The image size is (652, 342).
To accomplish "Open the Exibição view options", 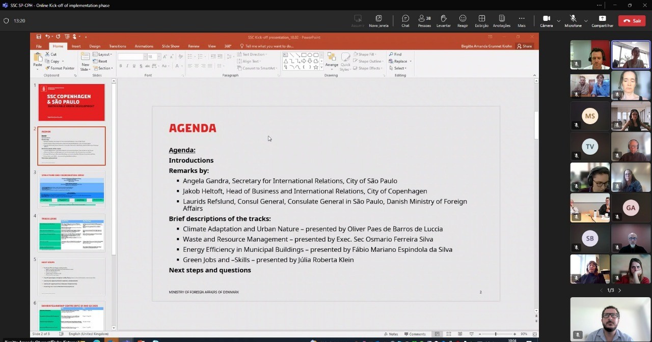I will pyautogui.click(x=481, y=20).
